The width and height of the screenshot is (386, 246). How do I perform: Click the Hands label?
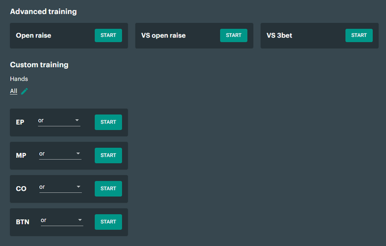(19, 79)
